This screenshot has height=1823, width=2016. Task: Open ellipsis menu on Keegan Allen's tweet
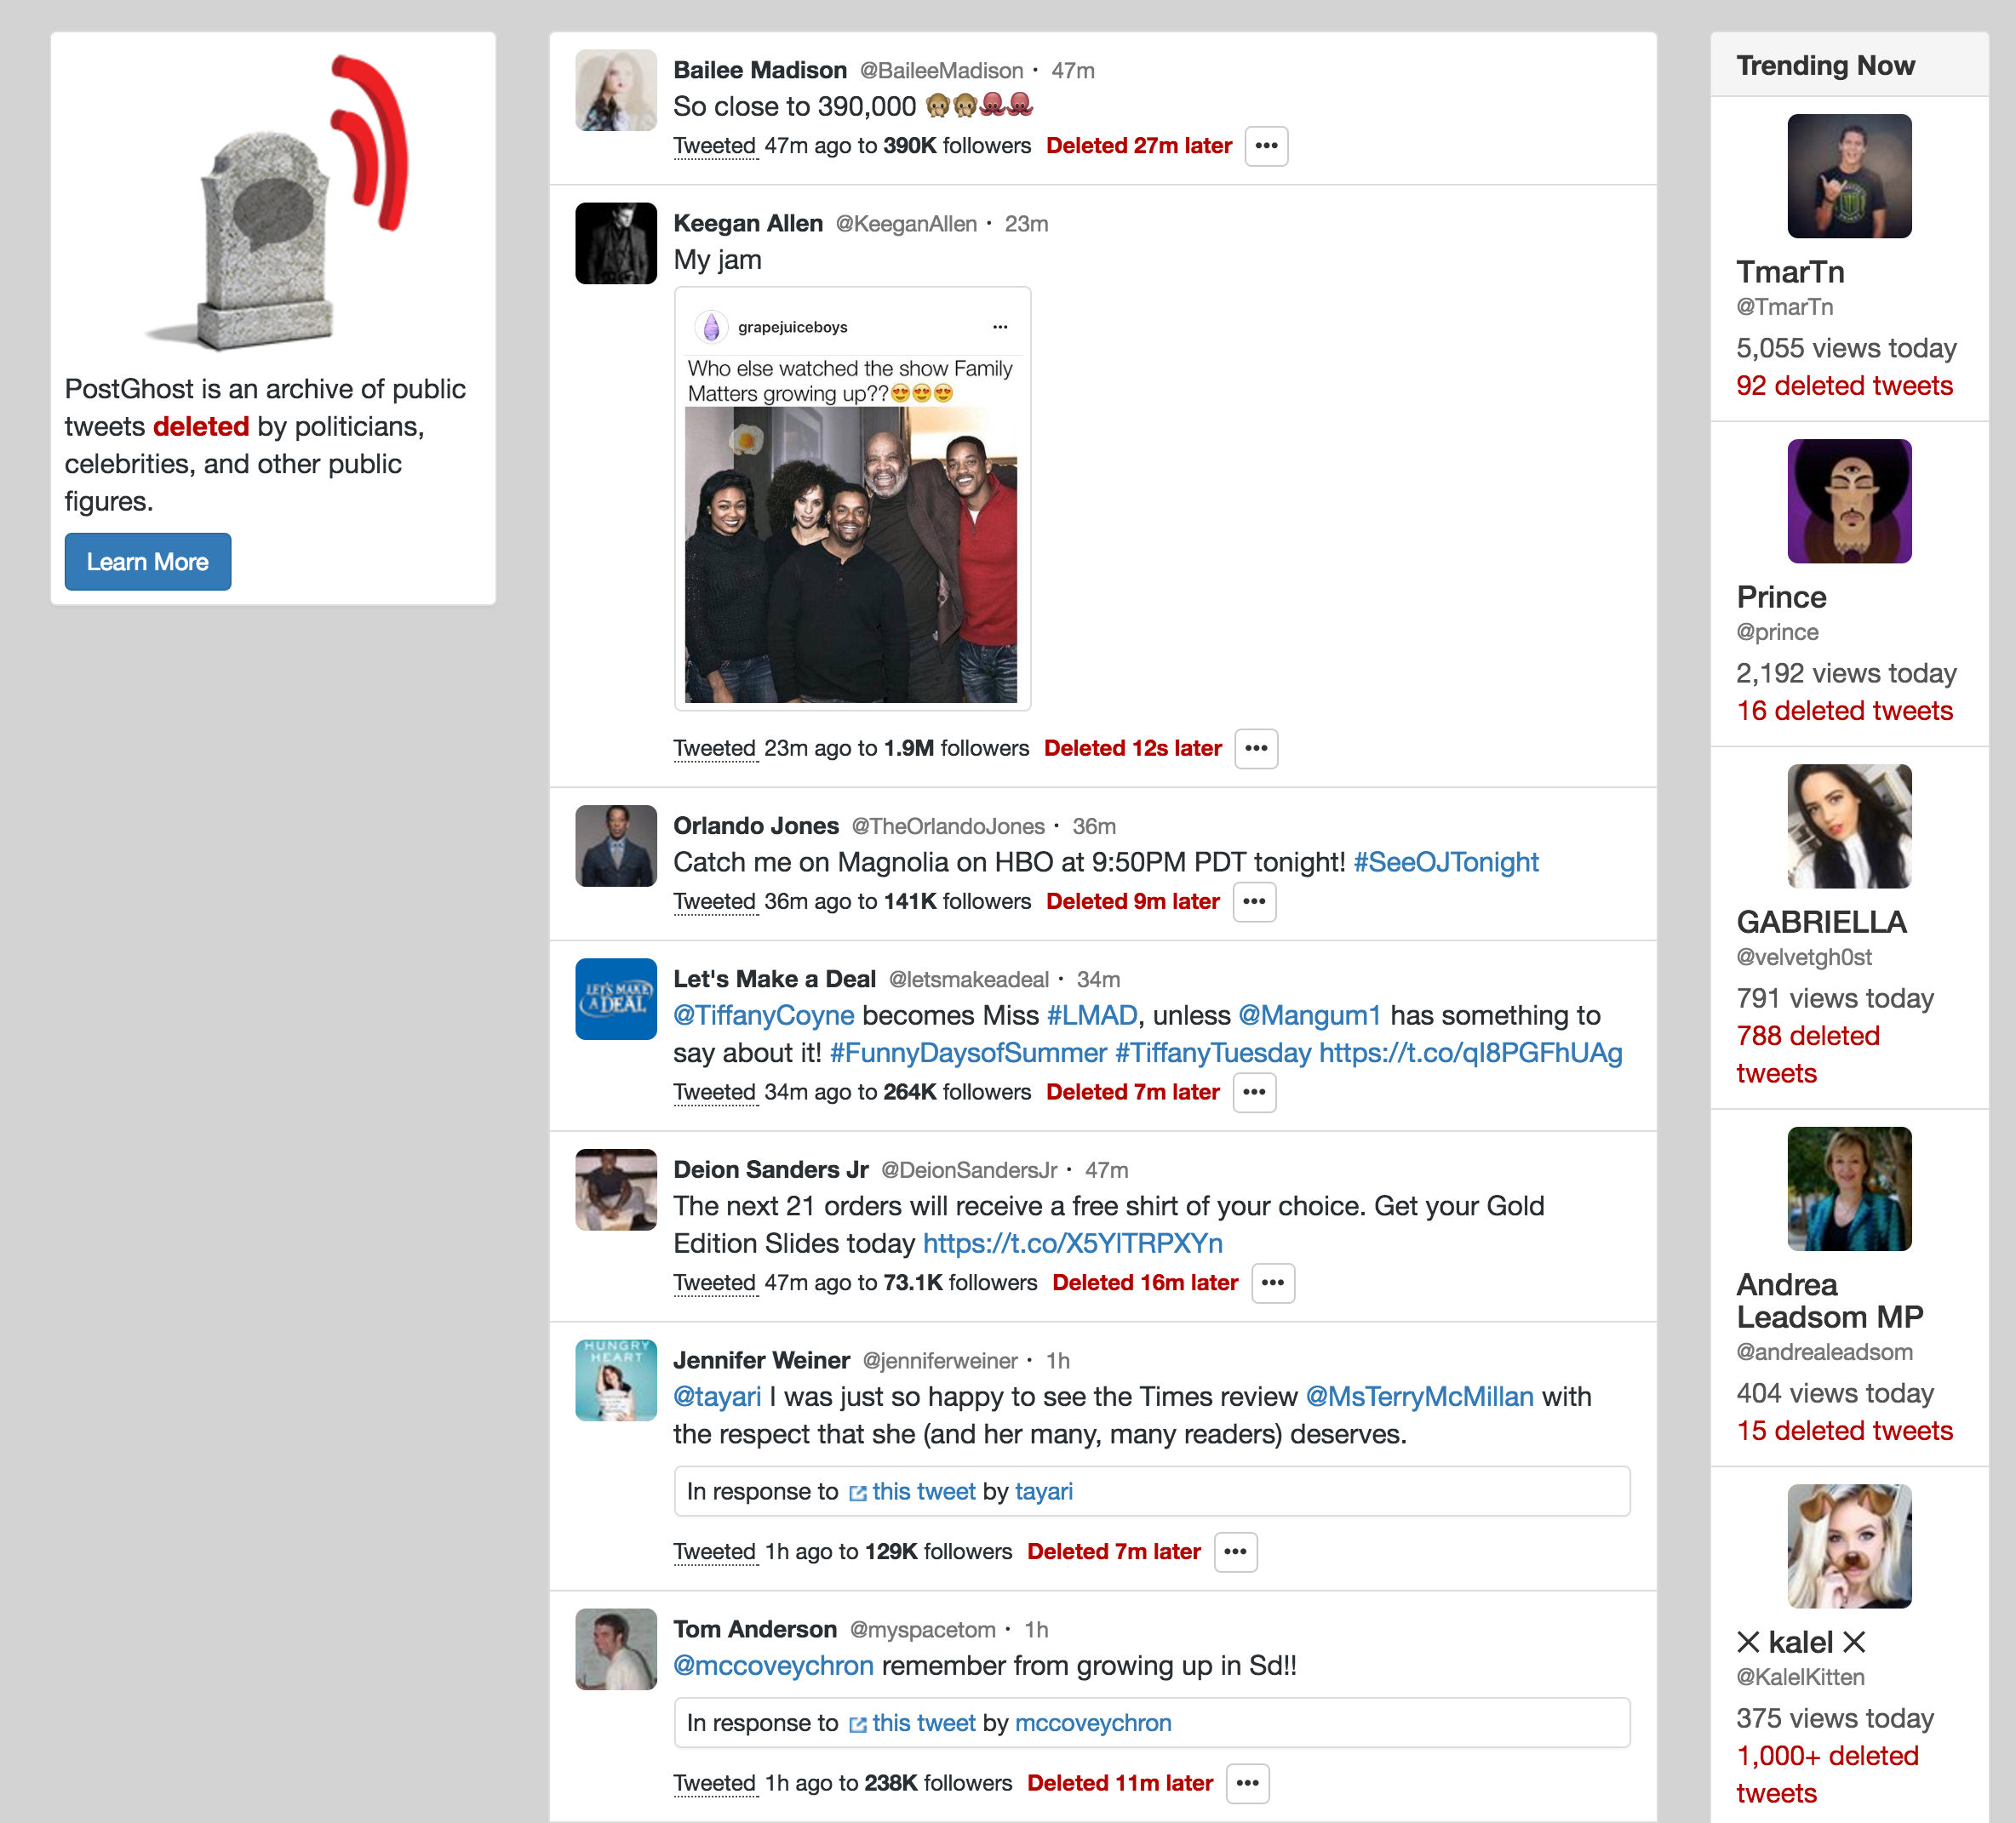click(x=1256, y=749)
